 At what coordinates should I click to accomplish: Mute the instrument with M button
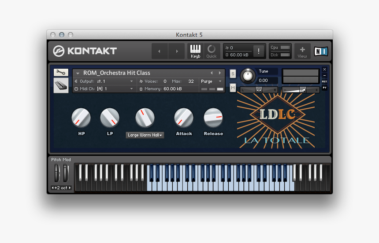pyautogui.click(x=233, y=88)
